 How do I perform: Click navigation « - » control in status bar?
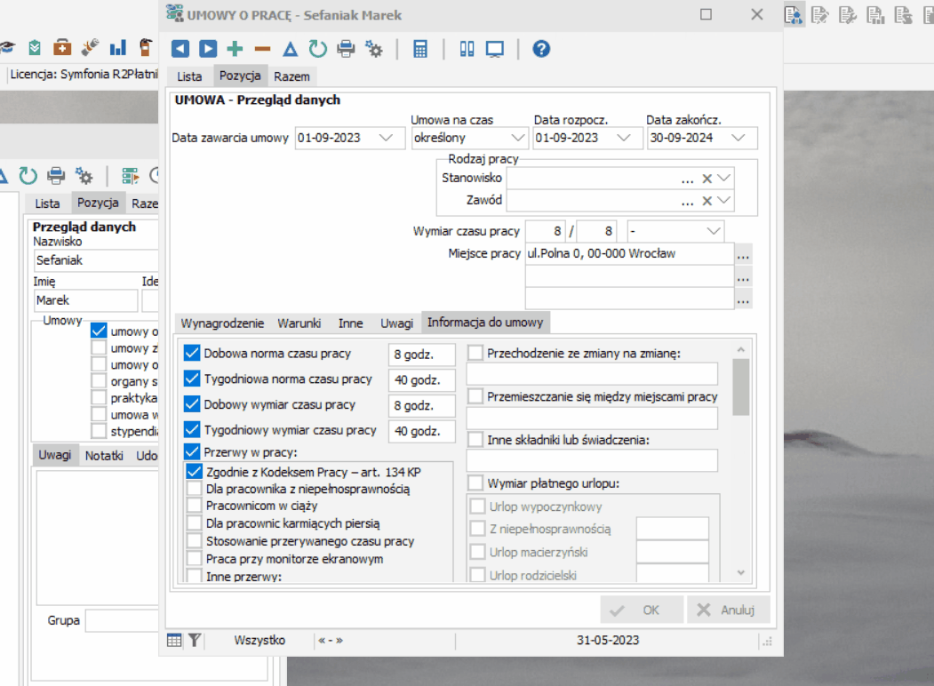330,641
